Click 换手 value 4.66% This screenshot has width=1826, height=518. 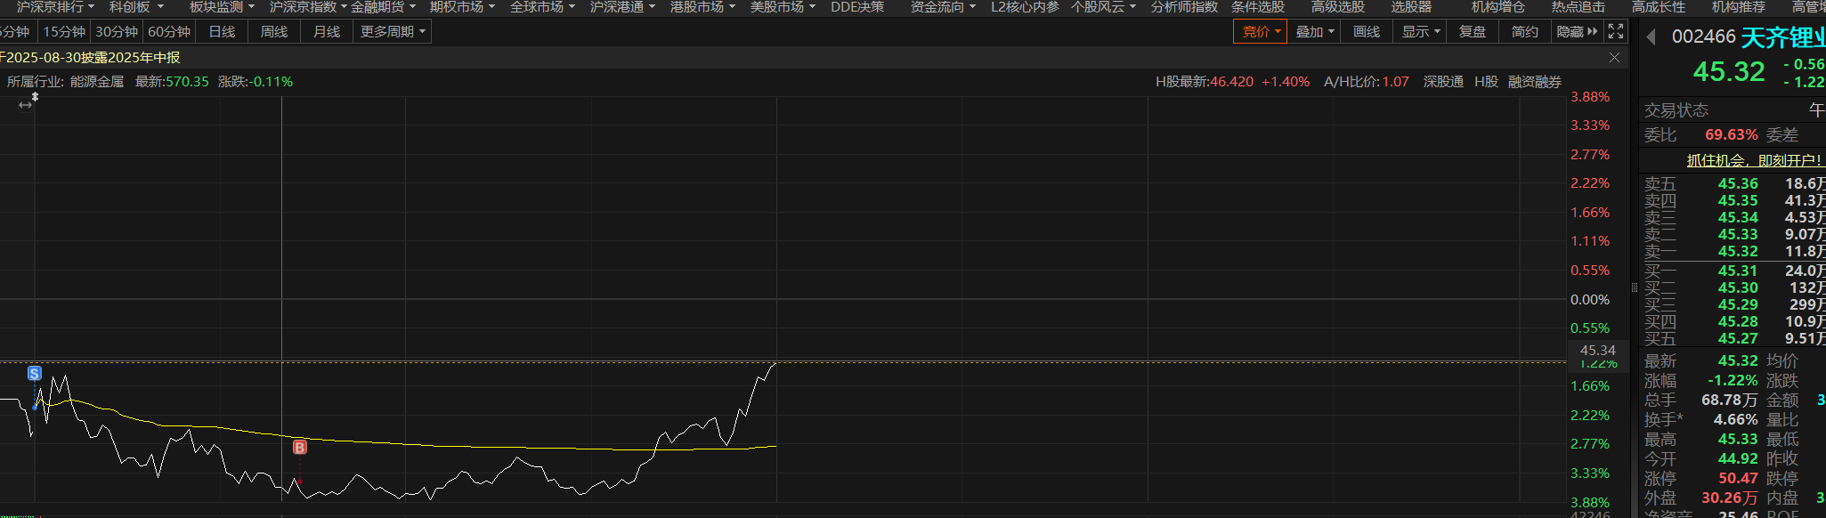click(1735, 419)
